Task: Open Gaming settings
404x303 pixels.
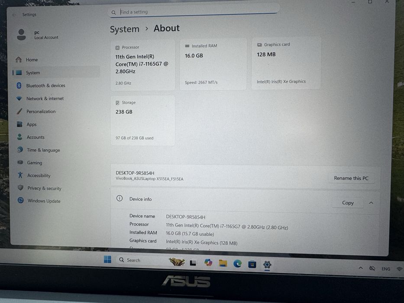Action: click(x=56, y=163)
